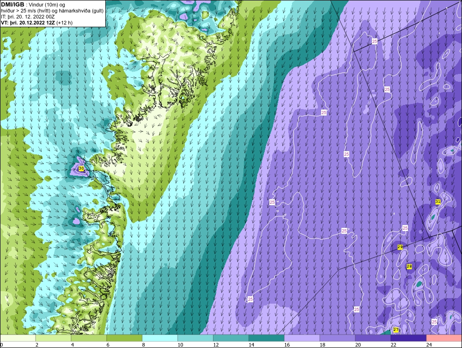The image size is (462, 348).
Task: Click the legend scale number 22
Action: click(394, 345)
